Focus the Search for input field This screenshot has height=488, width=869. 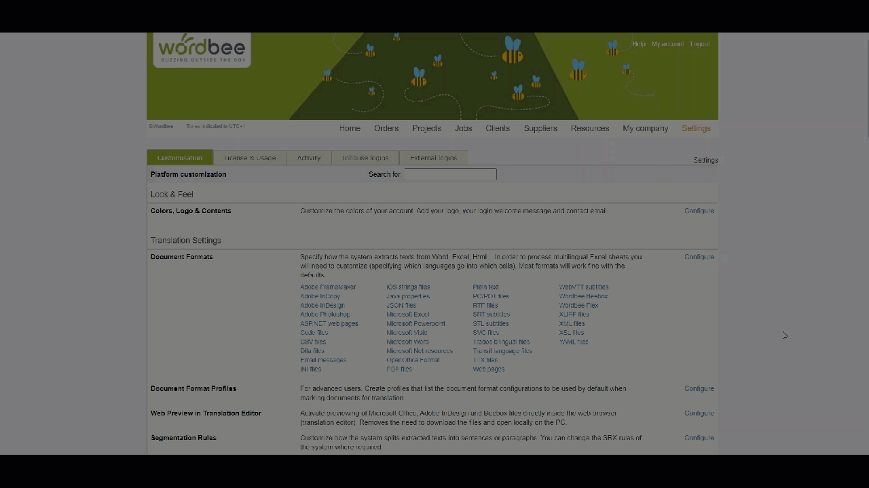pos(450,174)
